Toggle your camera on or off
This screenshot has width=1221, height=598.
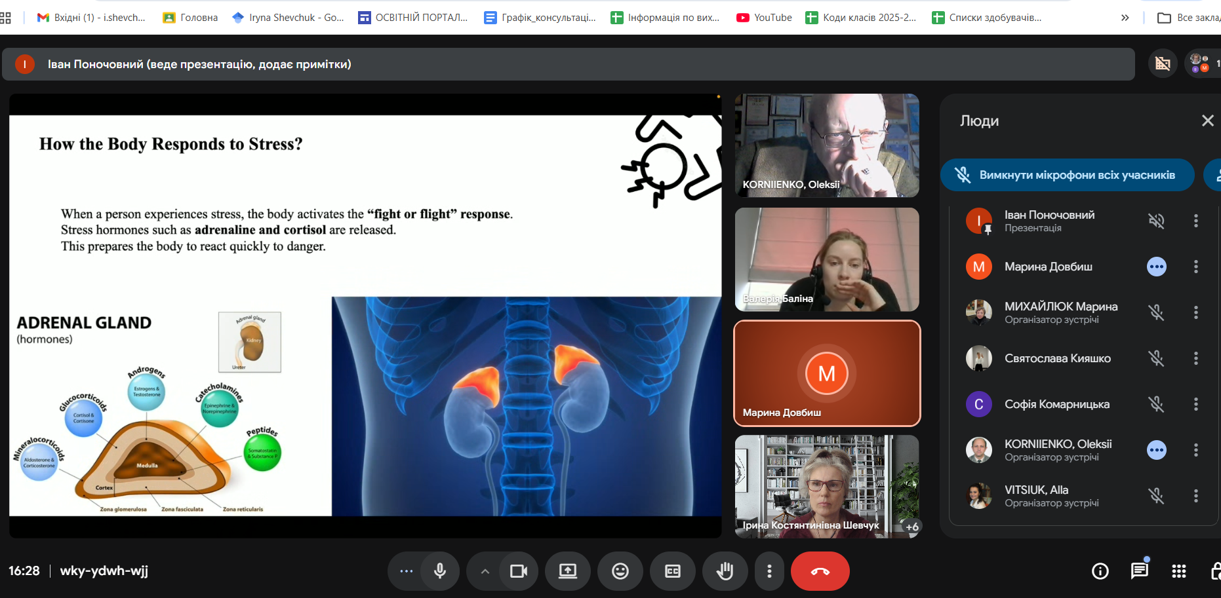pos(519,571)
